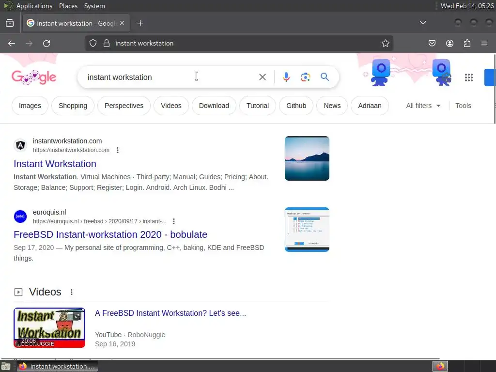The height and width of the screenshot is (372, 496).
Task: Open the list all tabs chevron
Action: pyautogui.click(x=422, y=23)
